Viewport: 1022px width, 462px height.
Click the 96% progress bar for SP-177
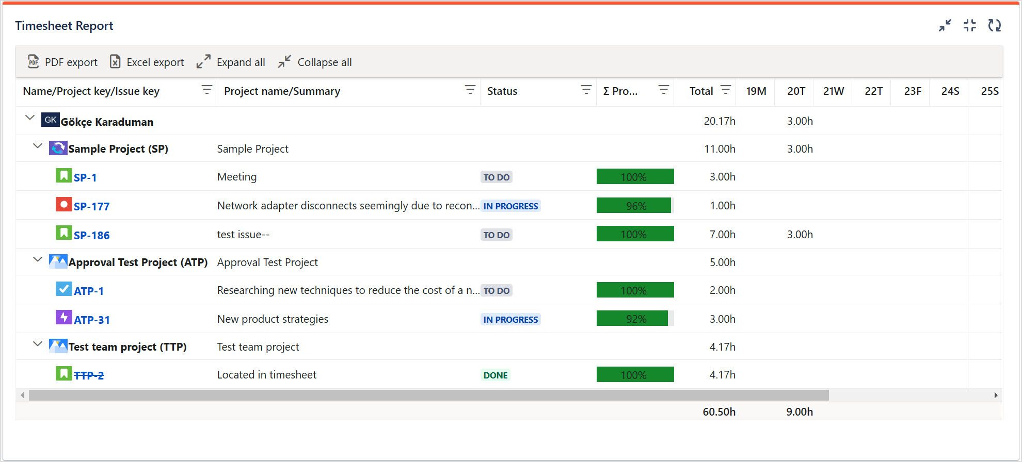click(635, 206)
